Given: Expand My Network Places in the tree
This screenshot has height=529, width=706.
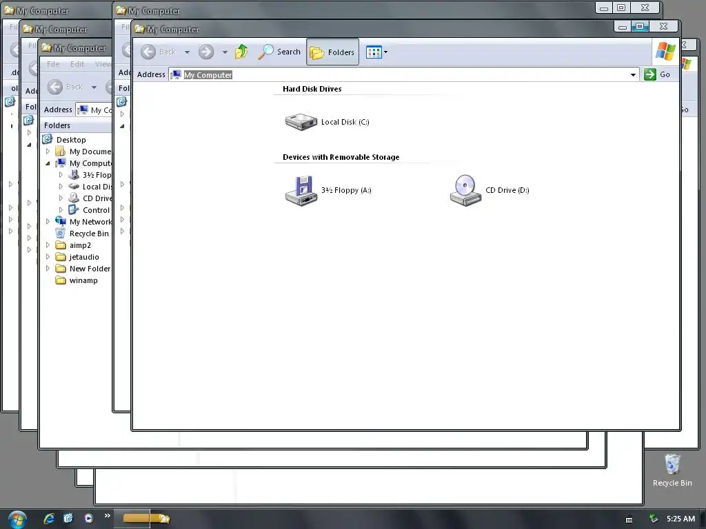Looking at the screenshot, I should pos(48,222).
